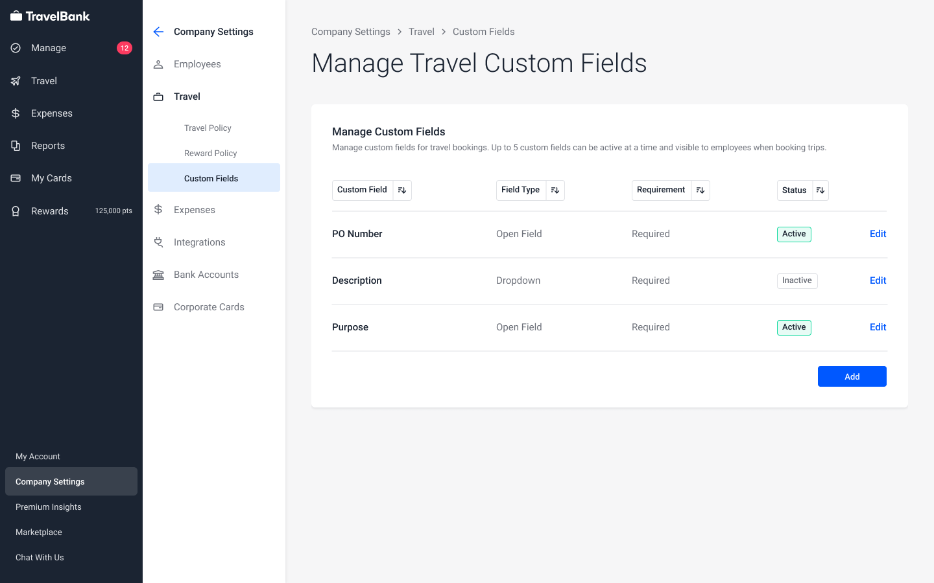The height and width of the screenshot is (583, 934).
Task: Click the Rewards medal icon
Action: [16, 211]
